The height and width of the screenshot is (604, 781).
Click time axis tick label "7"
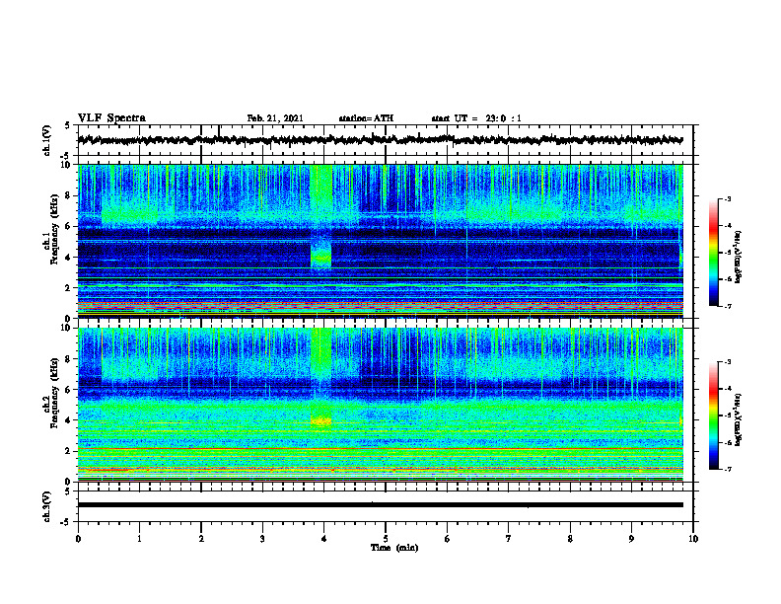pyautogui.click(x=509, y=539)
